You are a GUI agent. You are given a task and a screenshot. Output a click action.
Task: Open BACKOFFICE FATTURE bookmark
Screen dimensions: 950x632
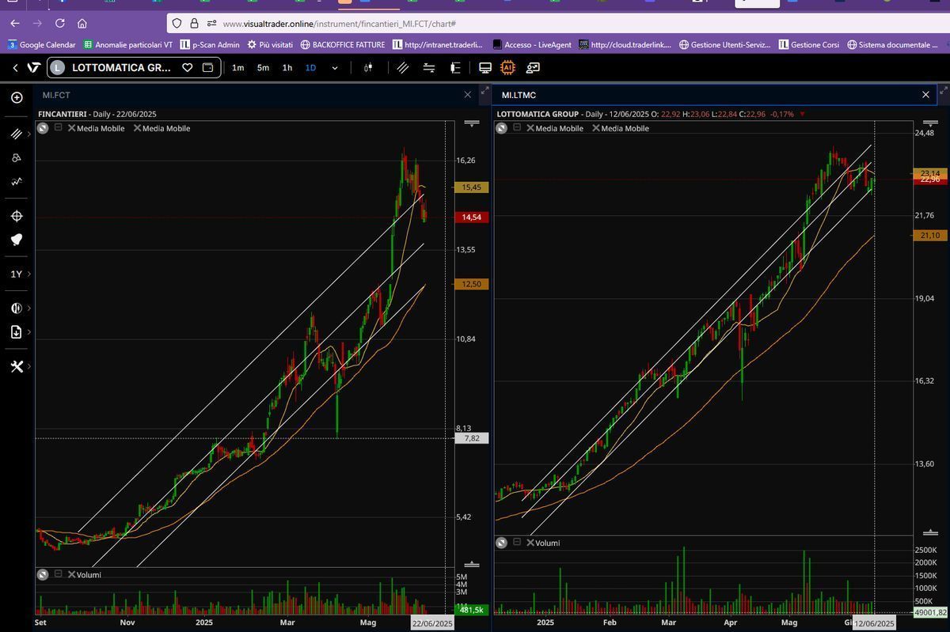click(343, 45)
